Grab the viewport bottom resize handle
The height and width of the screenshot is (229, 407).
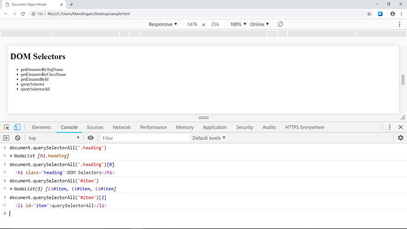click(203, 118)
